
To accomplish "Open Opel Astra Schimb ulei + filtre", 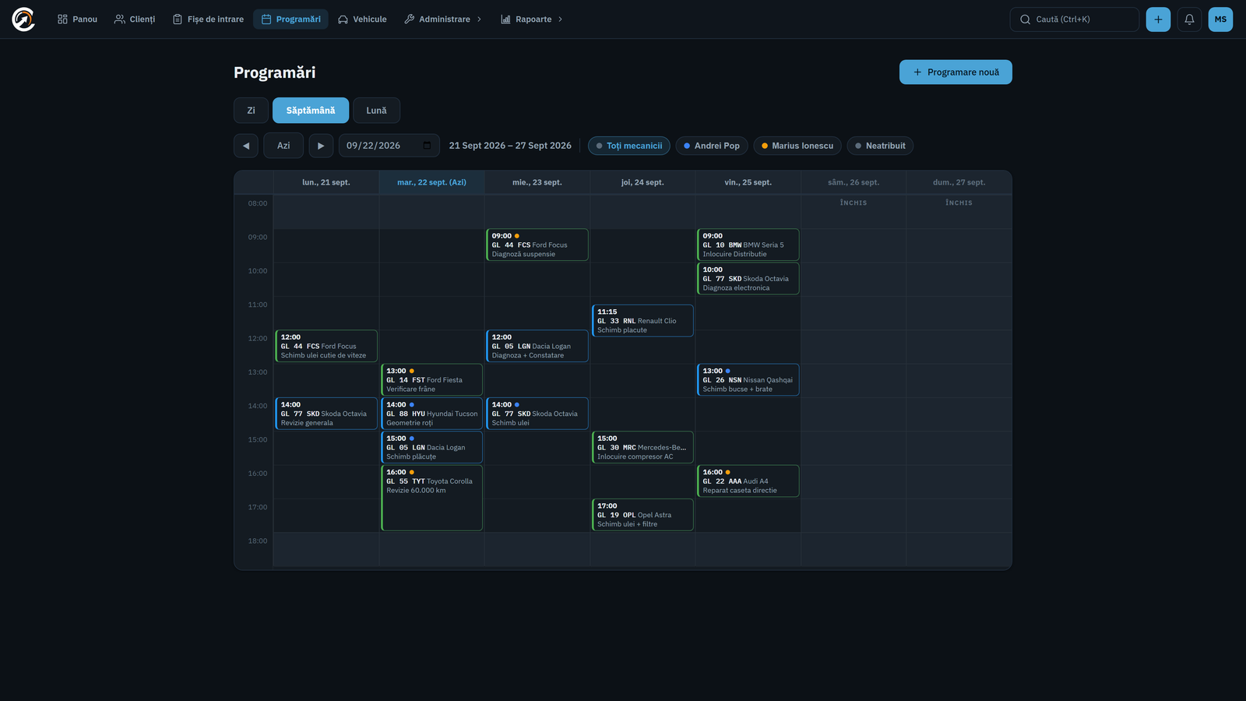I will coord(642,515).
